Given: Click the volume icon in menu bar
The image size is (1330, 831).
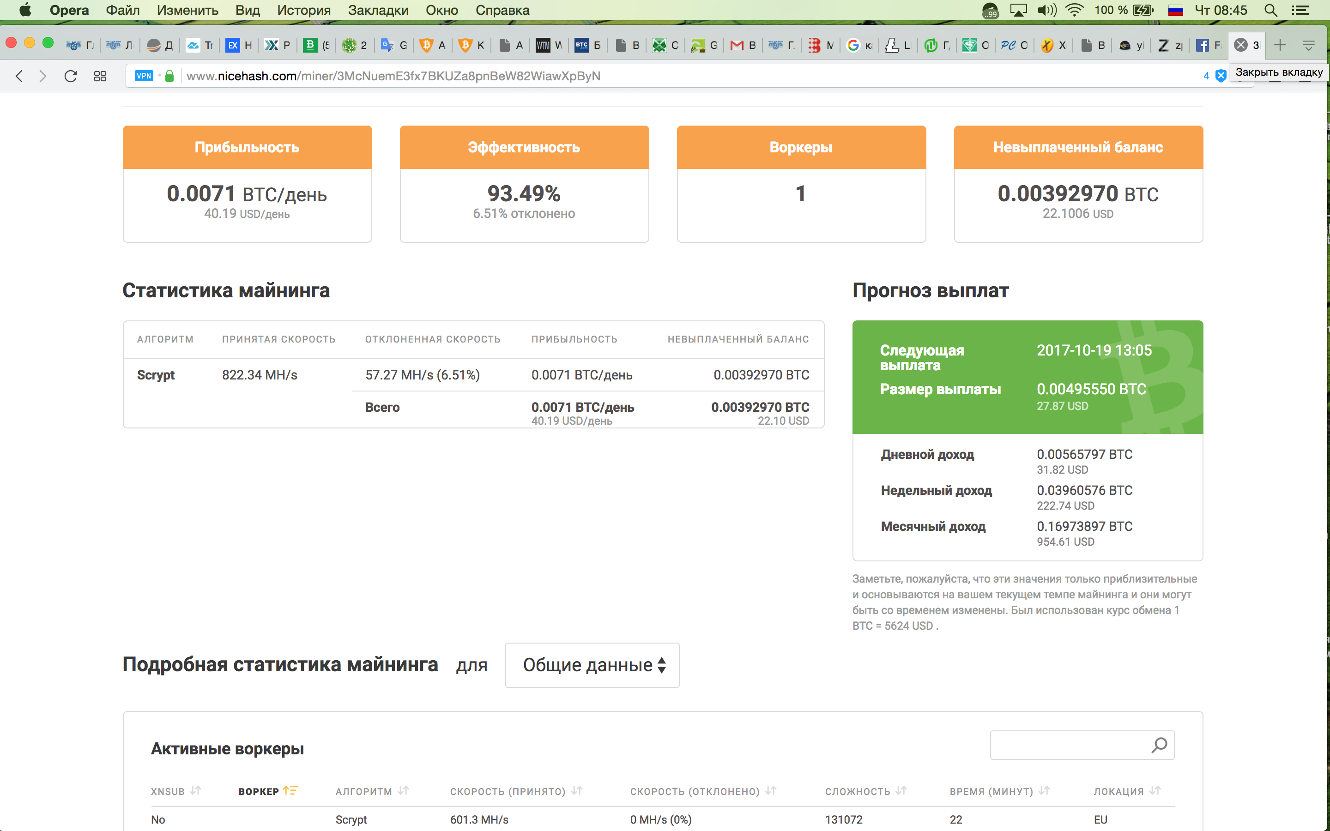Looking at the screenshot, I should (1047, 11).
